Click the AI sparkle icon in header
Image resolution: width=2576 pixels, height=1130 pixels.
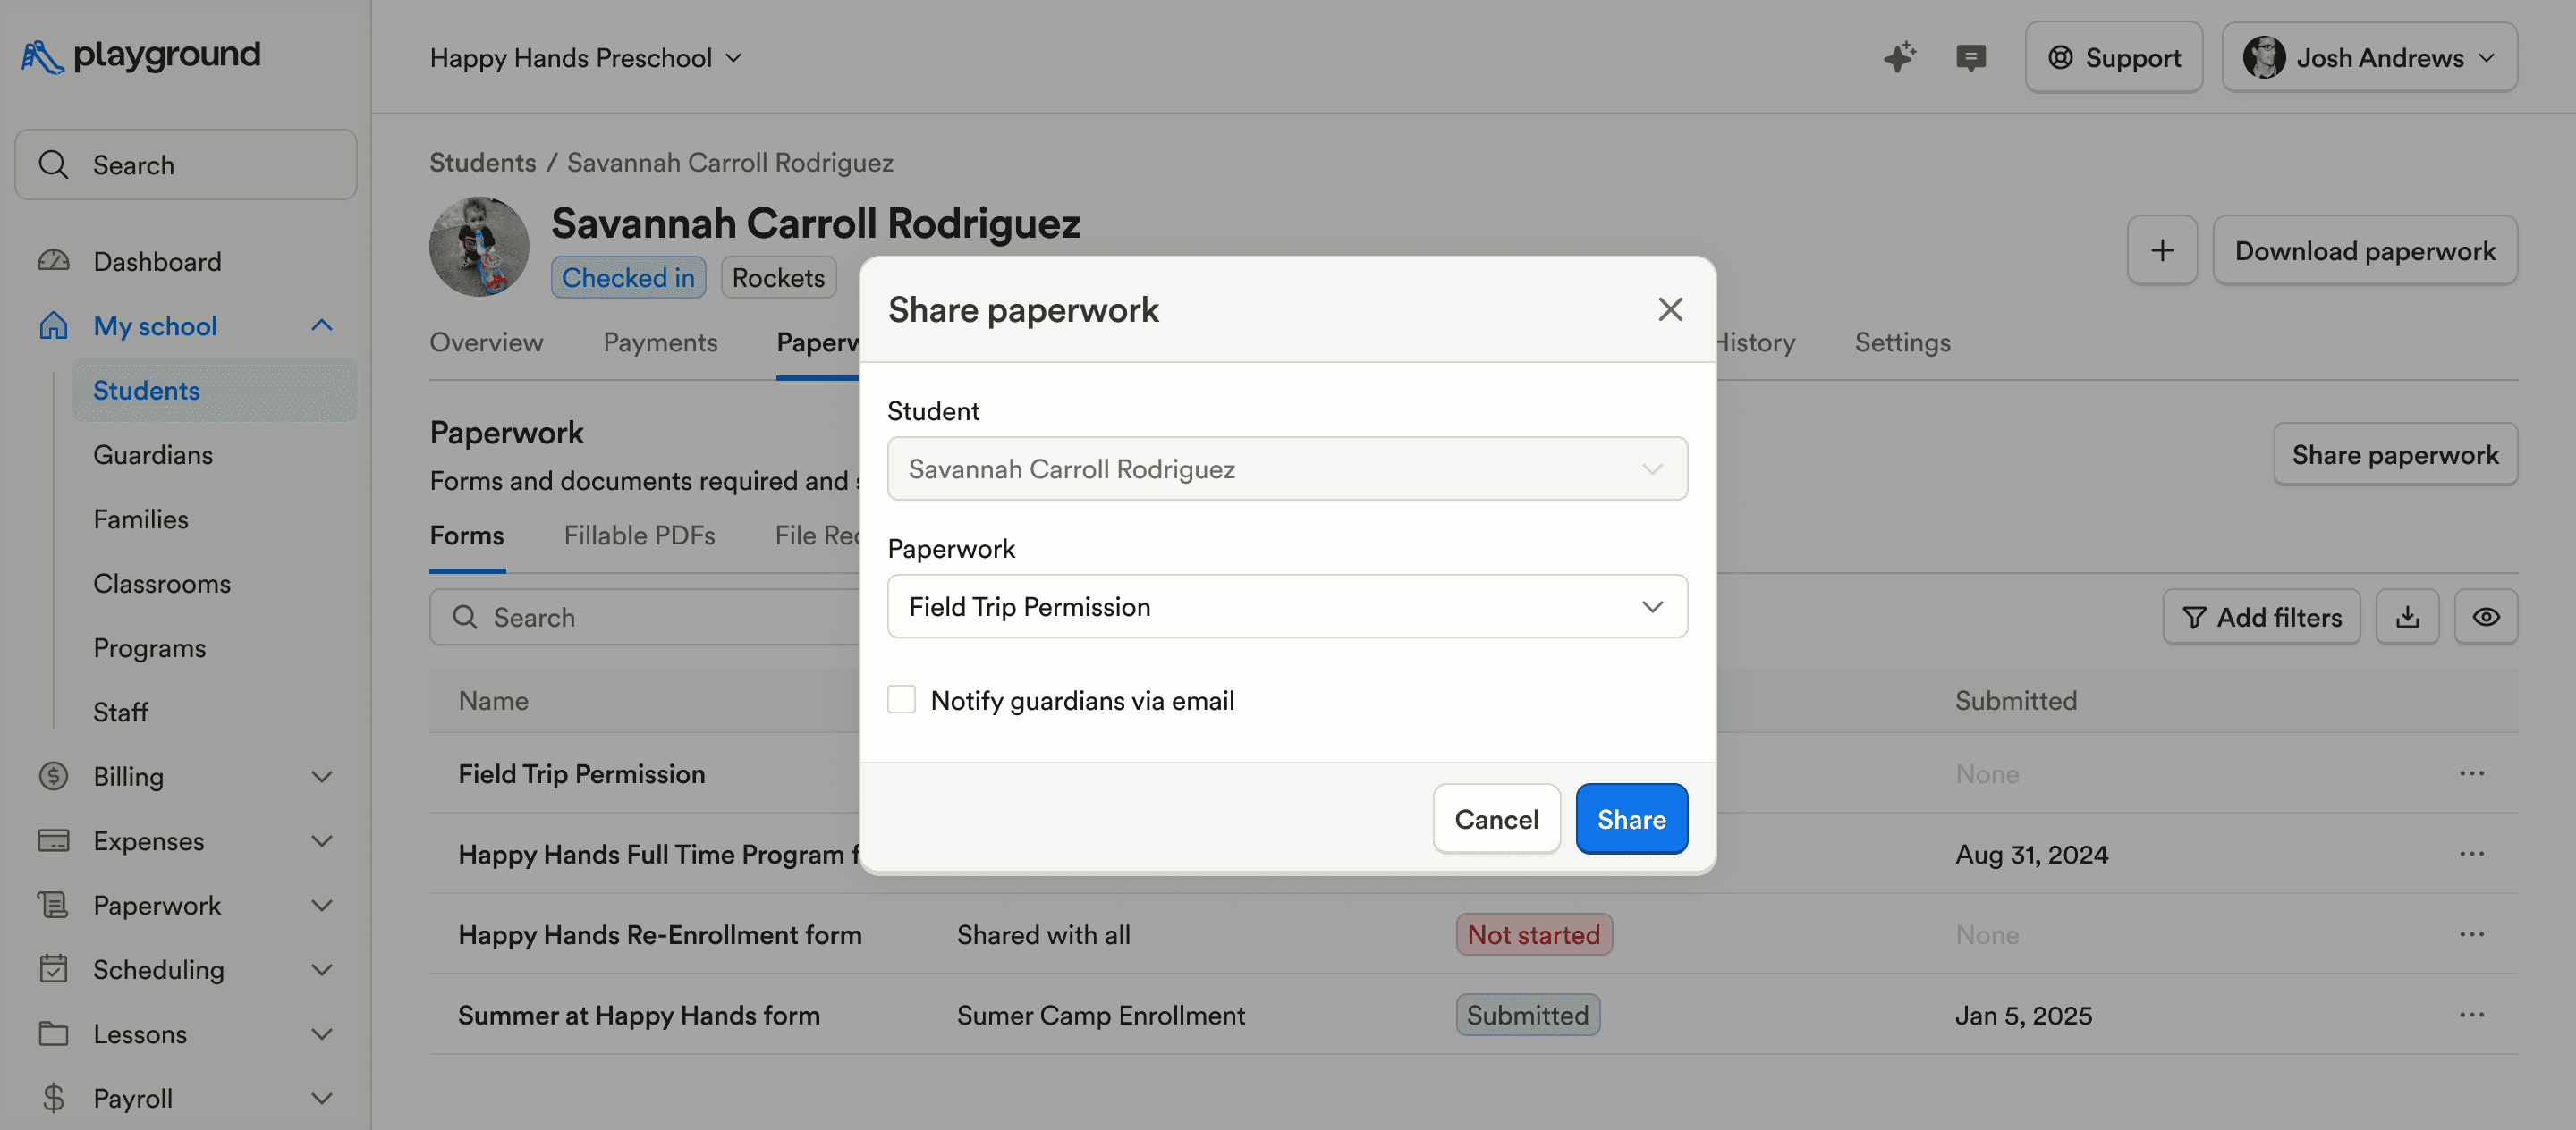1899,57
